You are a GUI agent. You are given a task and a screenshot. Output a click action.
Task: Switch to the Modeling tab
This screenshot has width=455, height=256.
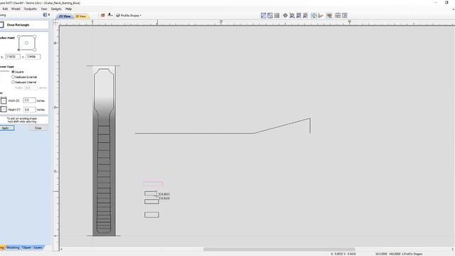click(x=13, y=247)
